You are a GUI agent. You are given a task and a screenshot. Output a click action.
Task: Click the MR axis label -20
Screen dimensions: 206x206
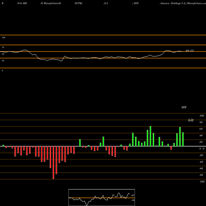(201, 155)
